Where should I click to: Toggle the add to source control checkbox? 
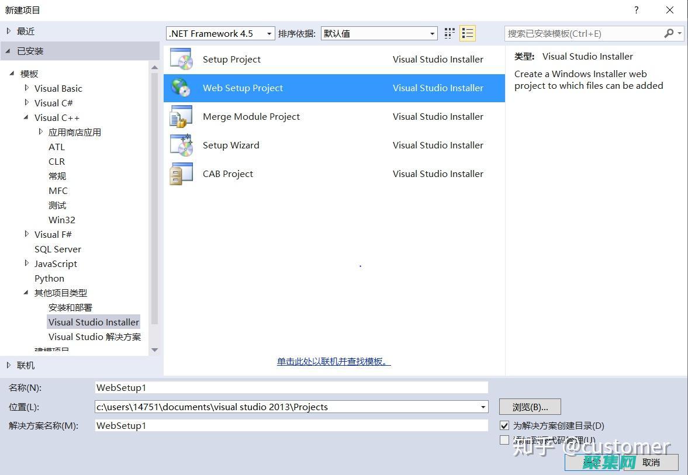pyautogui.click(x=504, y=440)
